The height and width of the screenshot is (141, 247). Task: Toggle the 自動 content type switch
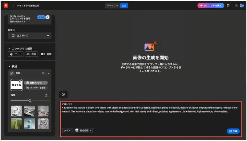coord(43,54)
